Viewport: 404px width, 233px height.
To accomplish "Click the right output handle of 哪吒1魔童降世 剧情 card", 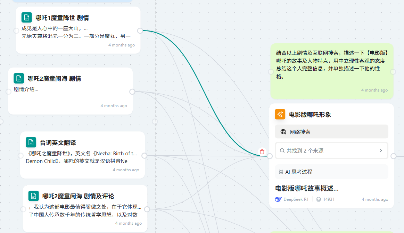I will tap(140, 31).
